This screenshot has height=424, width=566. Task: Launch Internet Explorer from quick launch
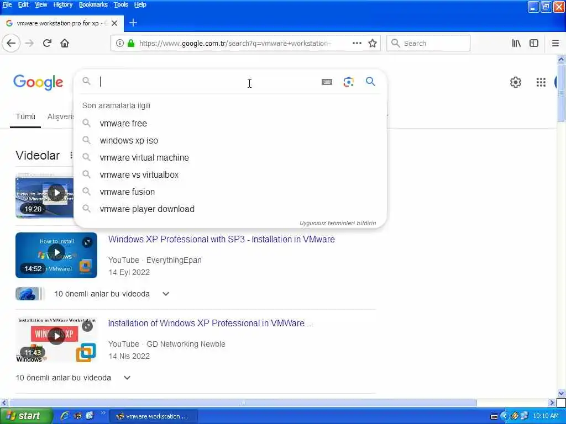tap(65, 416)
